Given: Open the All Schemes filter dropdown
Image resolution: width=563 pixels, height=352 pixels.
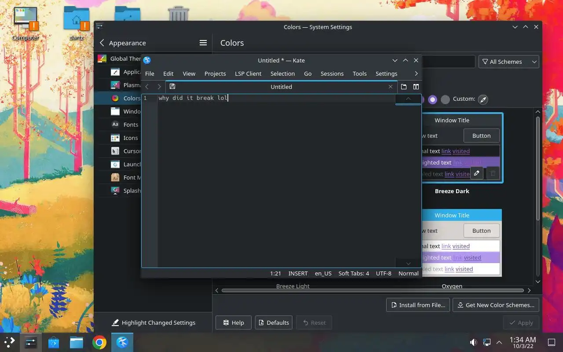Looking at the screenshot, I should (x=509, y=62).
